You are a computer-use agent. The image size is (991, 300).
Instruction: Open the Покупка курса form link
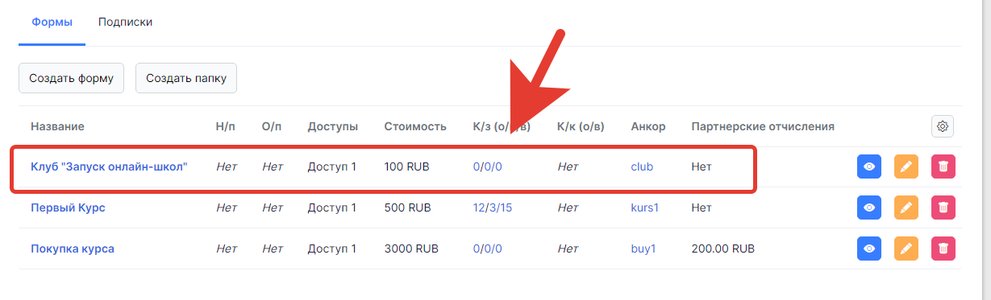click(73, 249)
